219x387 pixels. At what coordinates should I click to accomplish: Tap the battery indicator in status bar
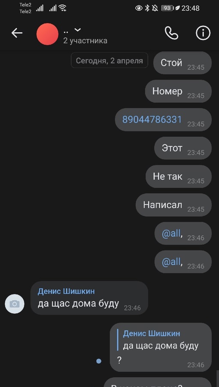click(167, 8)
